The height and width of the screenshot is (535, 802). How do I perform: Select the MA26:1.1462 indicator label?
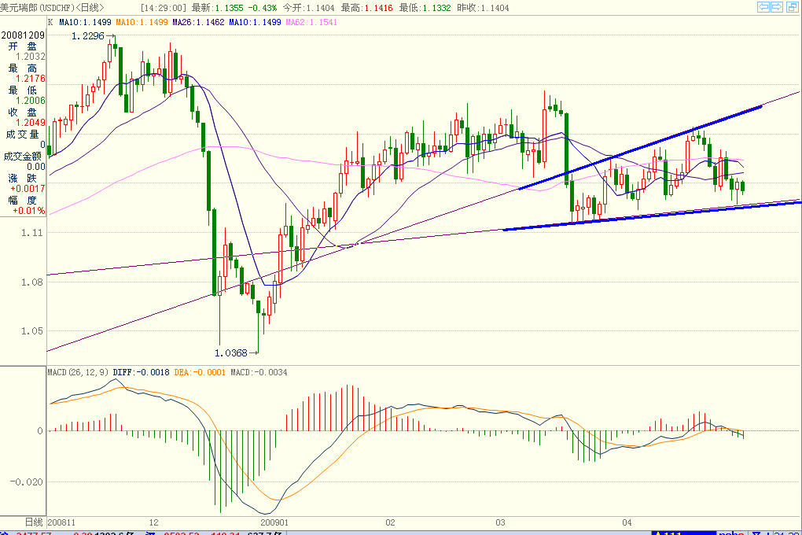click(198, 22)
